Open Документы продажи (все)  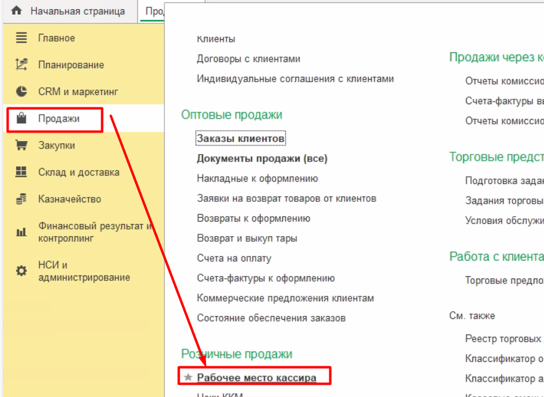click(262, 158)
